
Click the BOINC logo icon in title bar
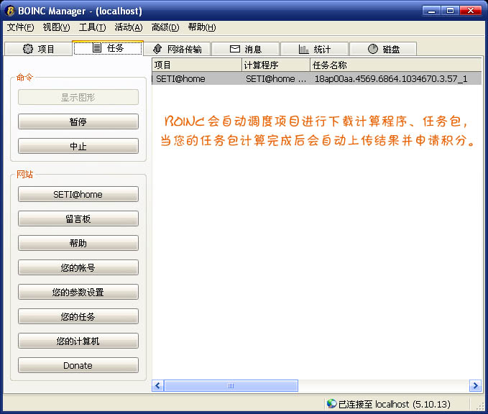[10, 11]
